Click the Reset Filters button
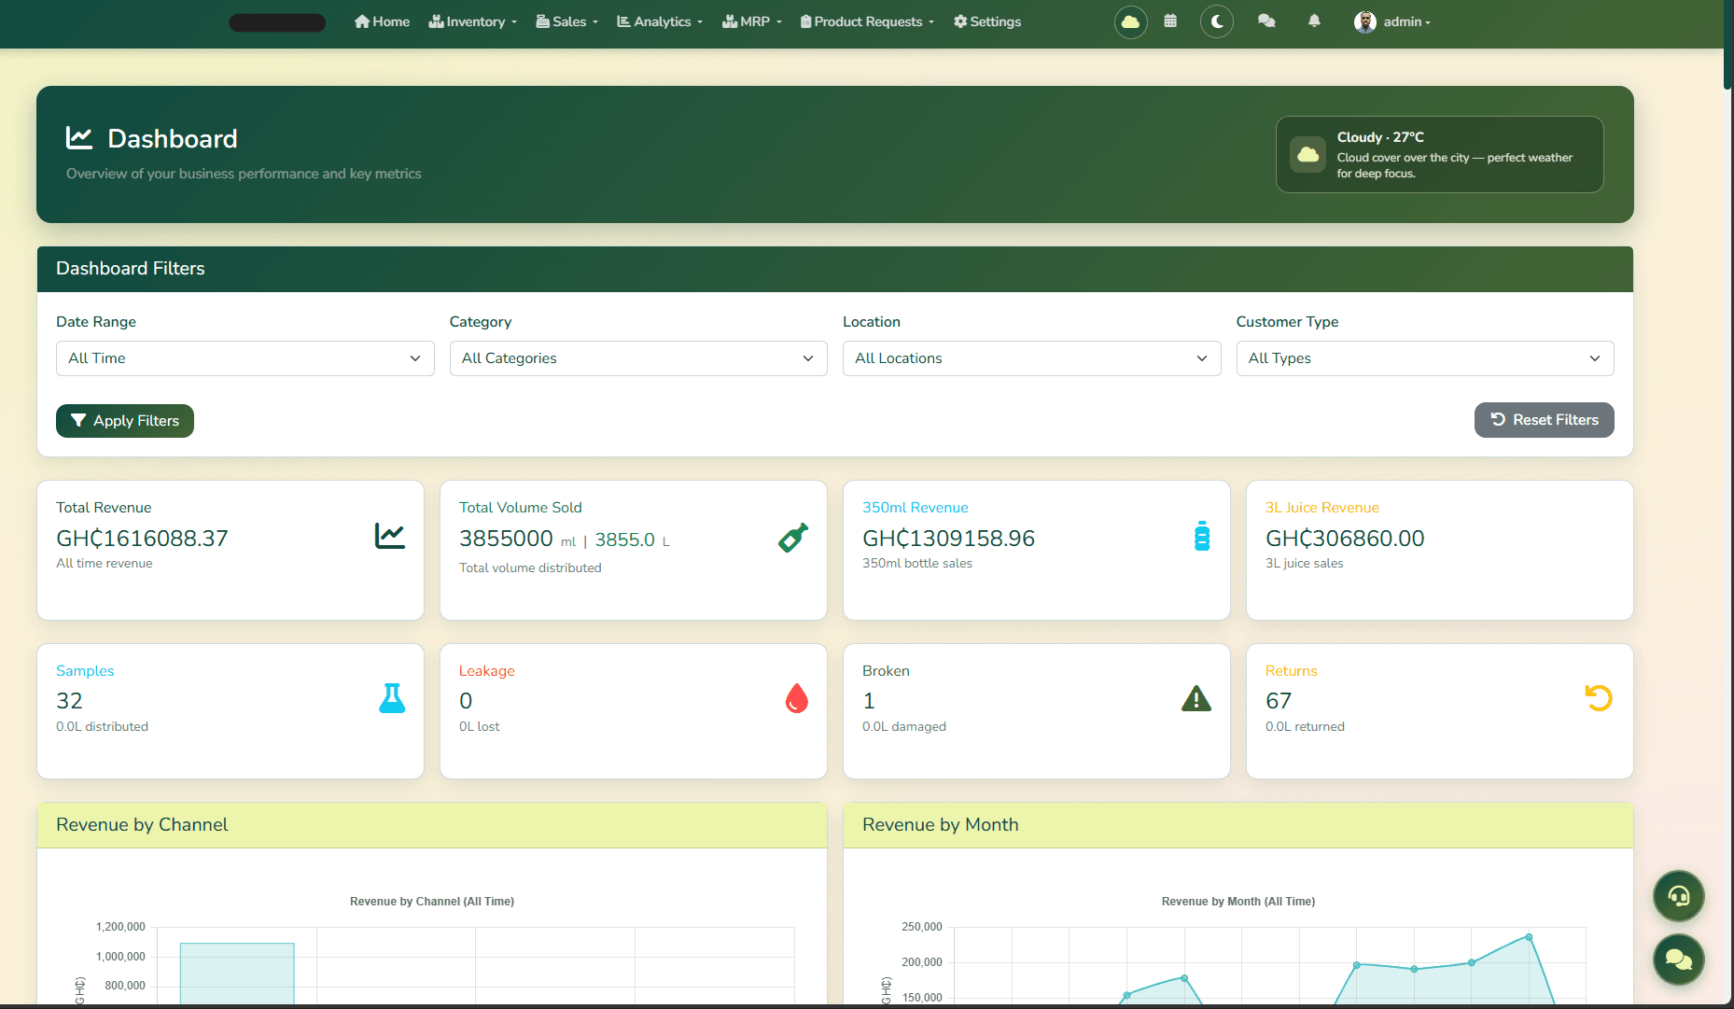Image resolution: width=1734 pixels, height=1009 pixels. click(1544, 420)
